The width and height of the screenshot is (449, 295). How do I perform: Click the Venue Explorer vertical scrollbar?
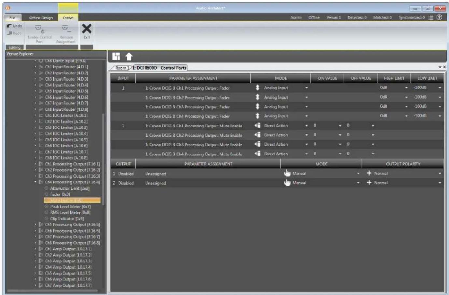(103, 159)
